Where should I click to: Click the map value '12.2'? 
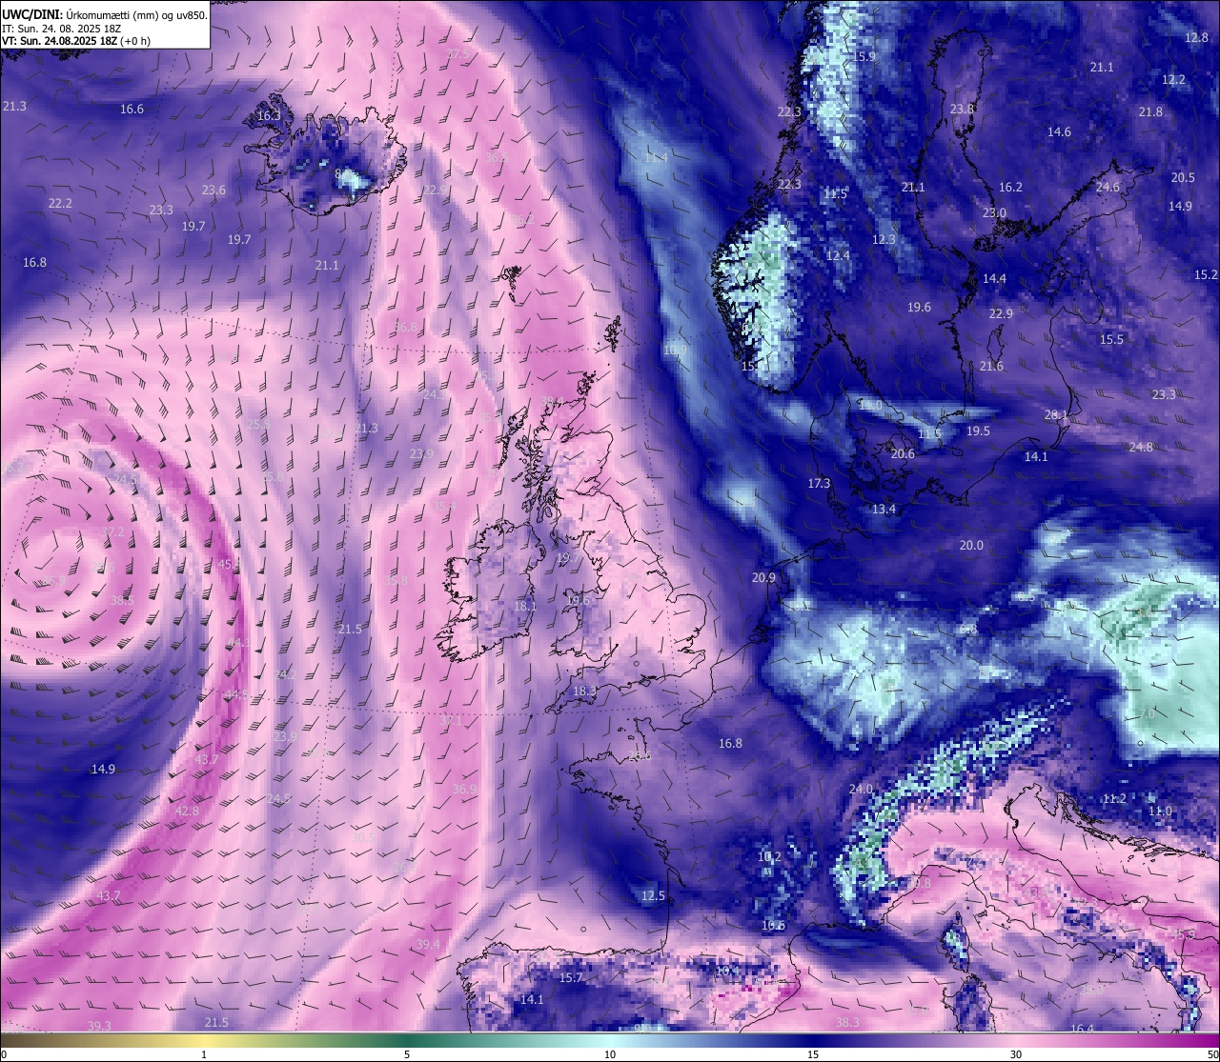tap(1173, 80)
